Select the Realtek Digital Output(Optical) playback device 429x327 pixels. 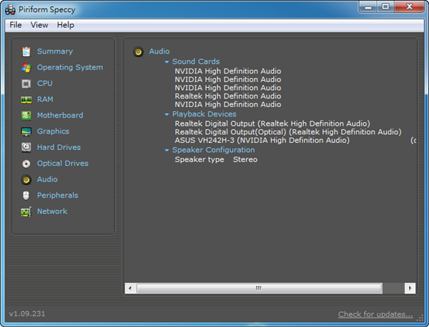[287, 132]
